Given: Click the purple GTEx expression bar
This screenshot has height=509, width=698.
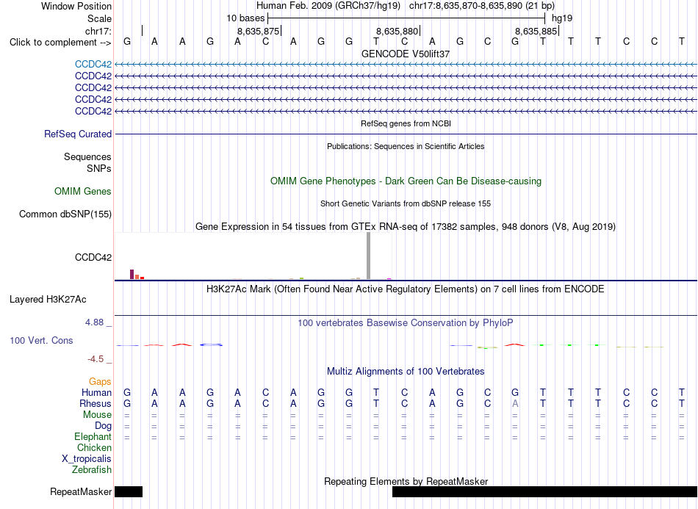Looking at the screenshot, I should coord(132,274).
